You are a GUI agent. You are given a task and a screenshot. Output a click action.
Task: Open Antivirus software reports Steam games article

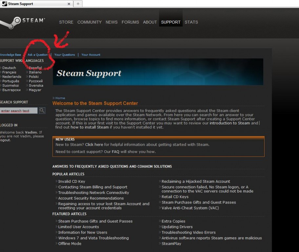pos(212,238)
